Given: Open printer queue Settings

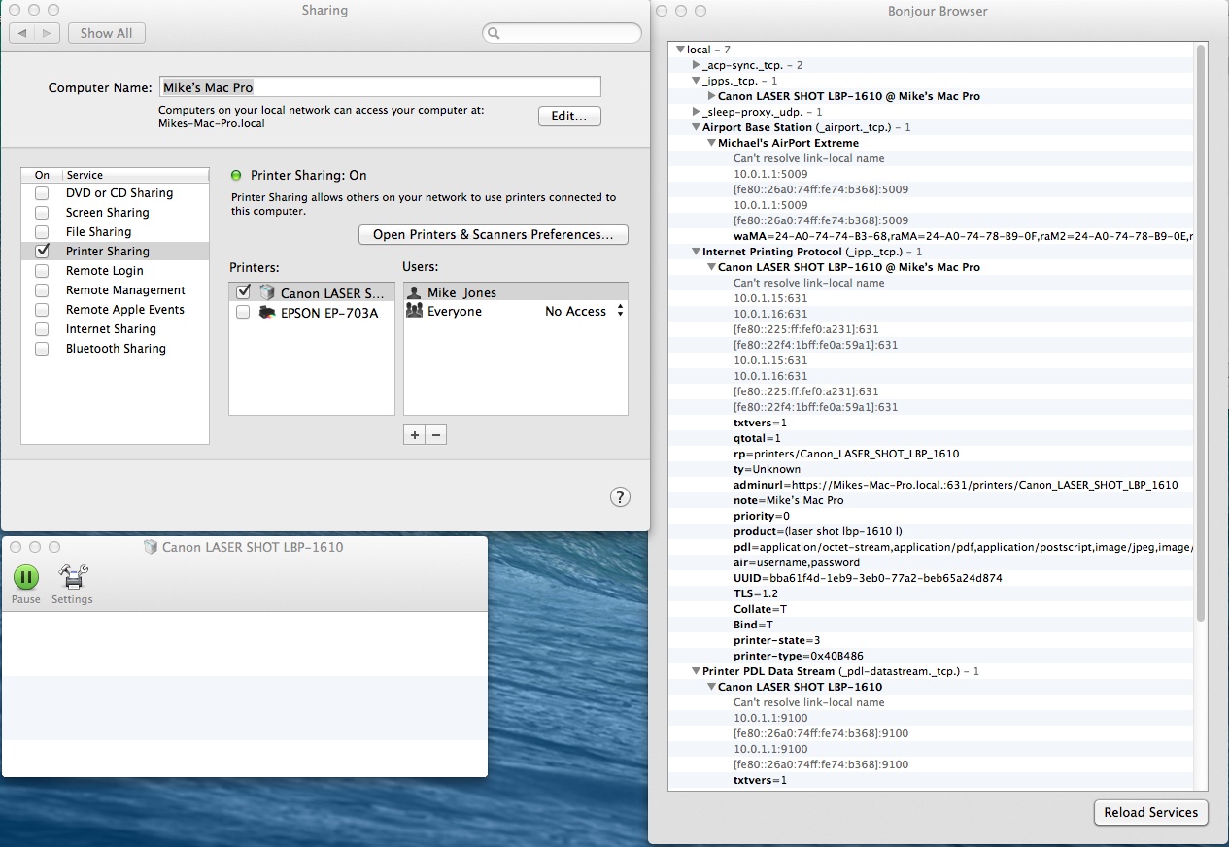Looking at the screenshot, I should pos(73,577).
